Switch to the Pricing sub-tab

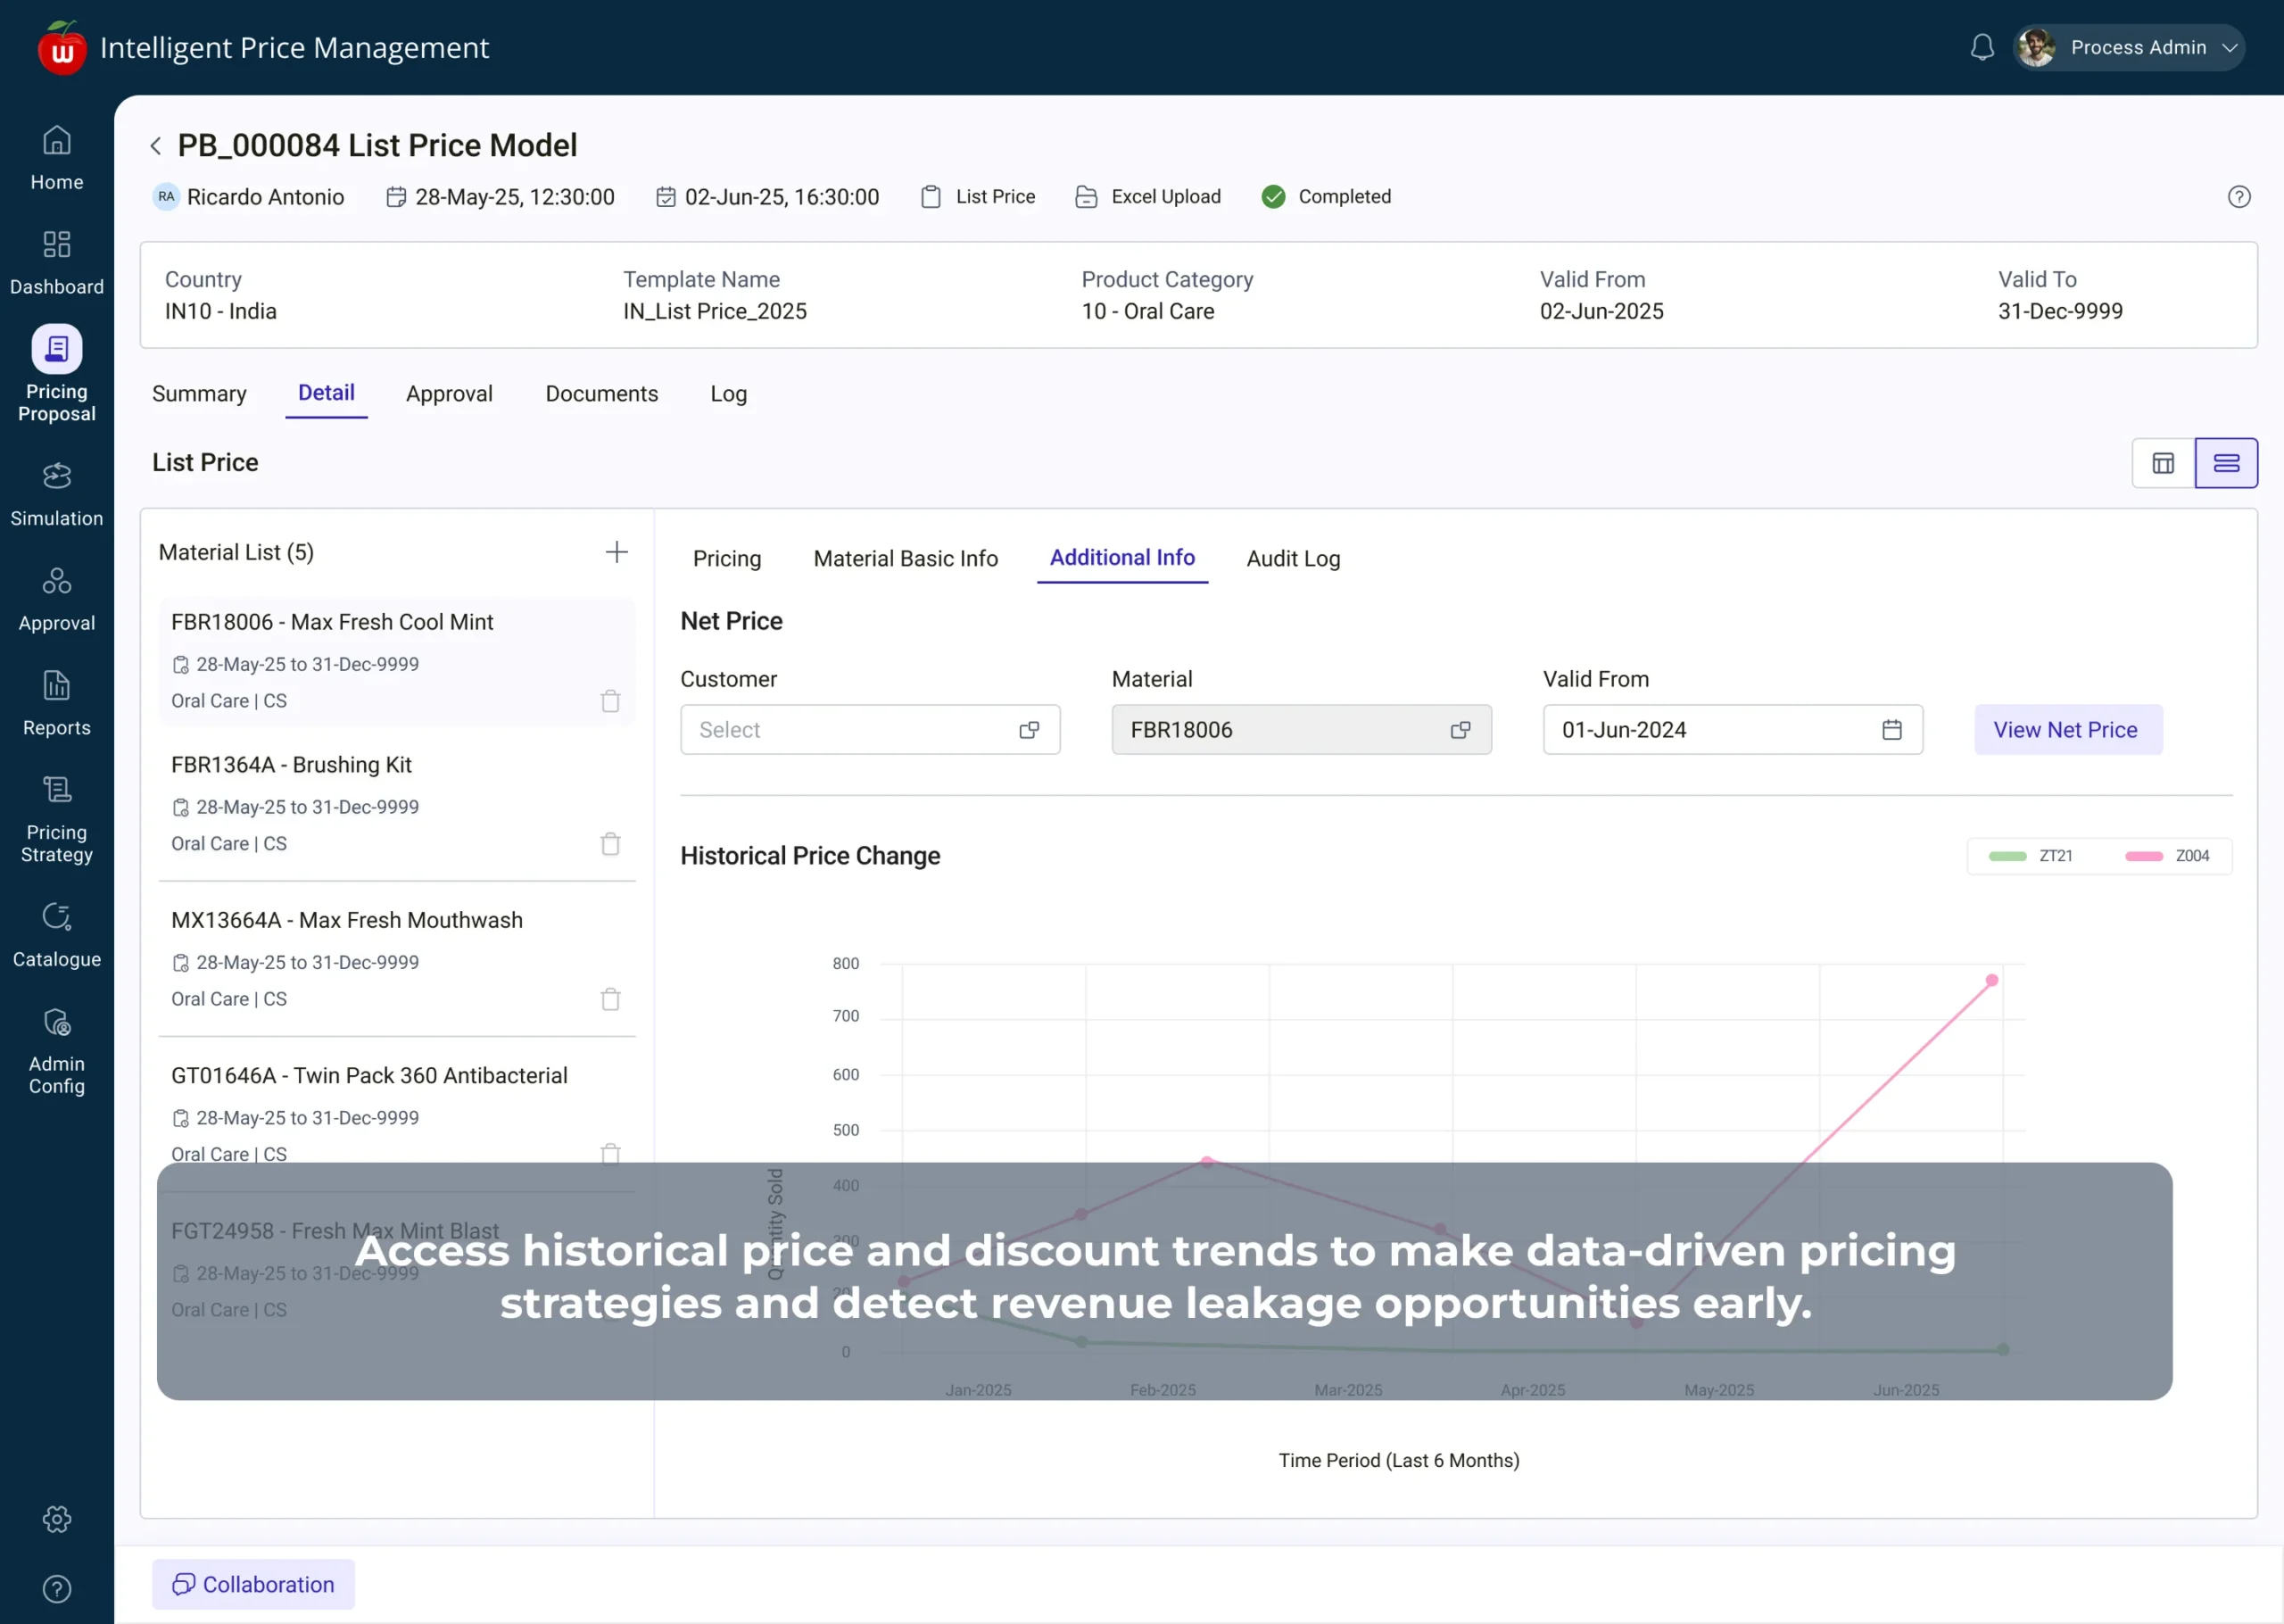pyautogui.click(x=726, y=559)
